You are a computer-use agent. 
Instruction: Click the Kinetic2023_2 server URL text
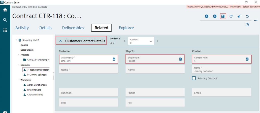[x=208, y=7]
